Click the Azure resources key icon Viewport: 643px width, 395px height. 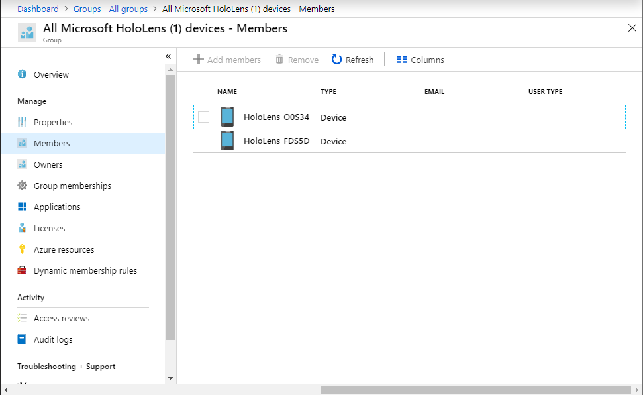(x=22, y=249)
